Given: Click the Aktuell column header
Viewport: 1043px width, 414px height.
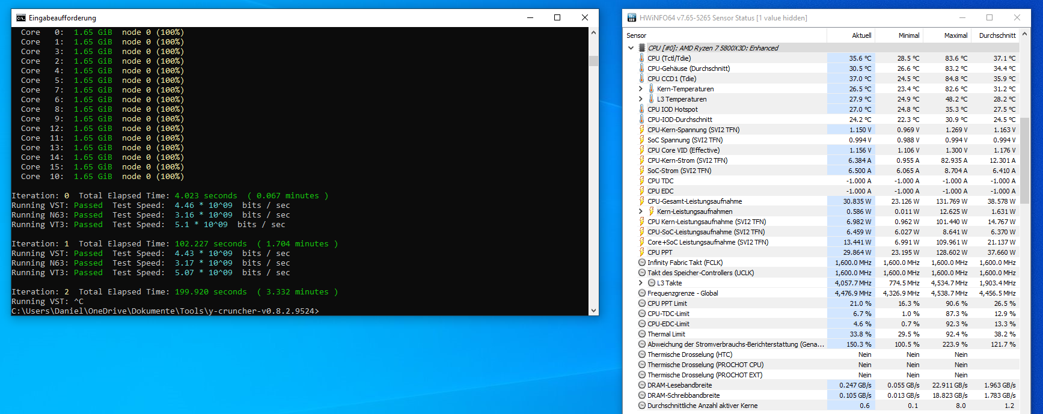Looking at the screenshot, I should [x=851, y=35].
